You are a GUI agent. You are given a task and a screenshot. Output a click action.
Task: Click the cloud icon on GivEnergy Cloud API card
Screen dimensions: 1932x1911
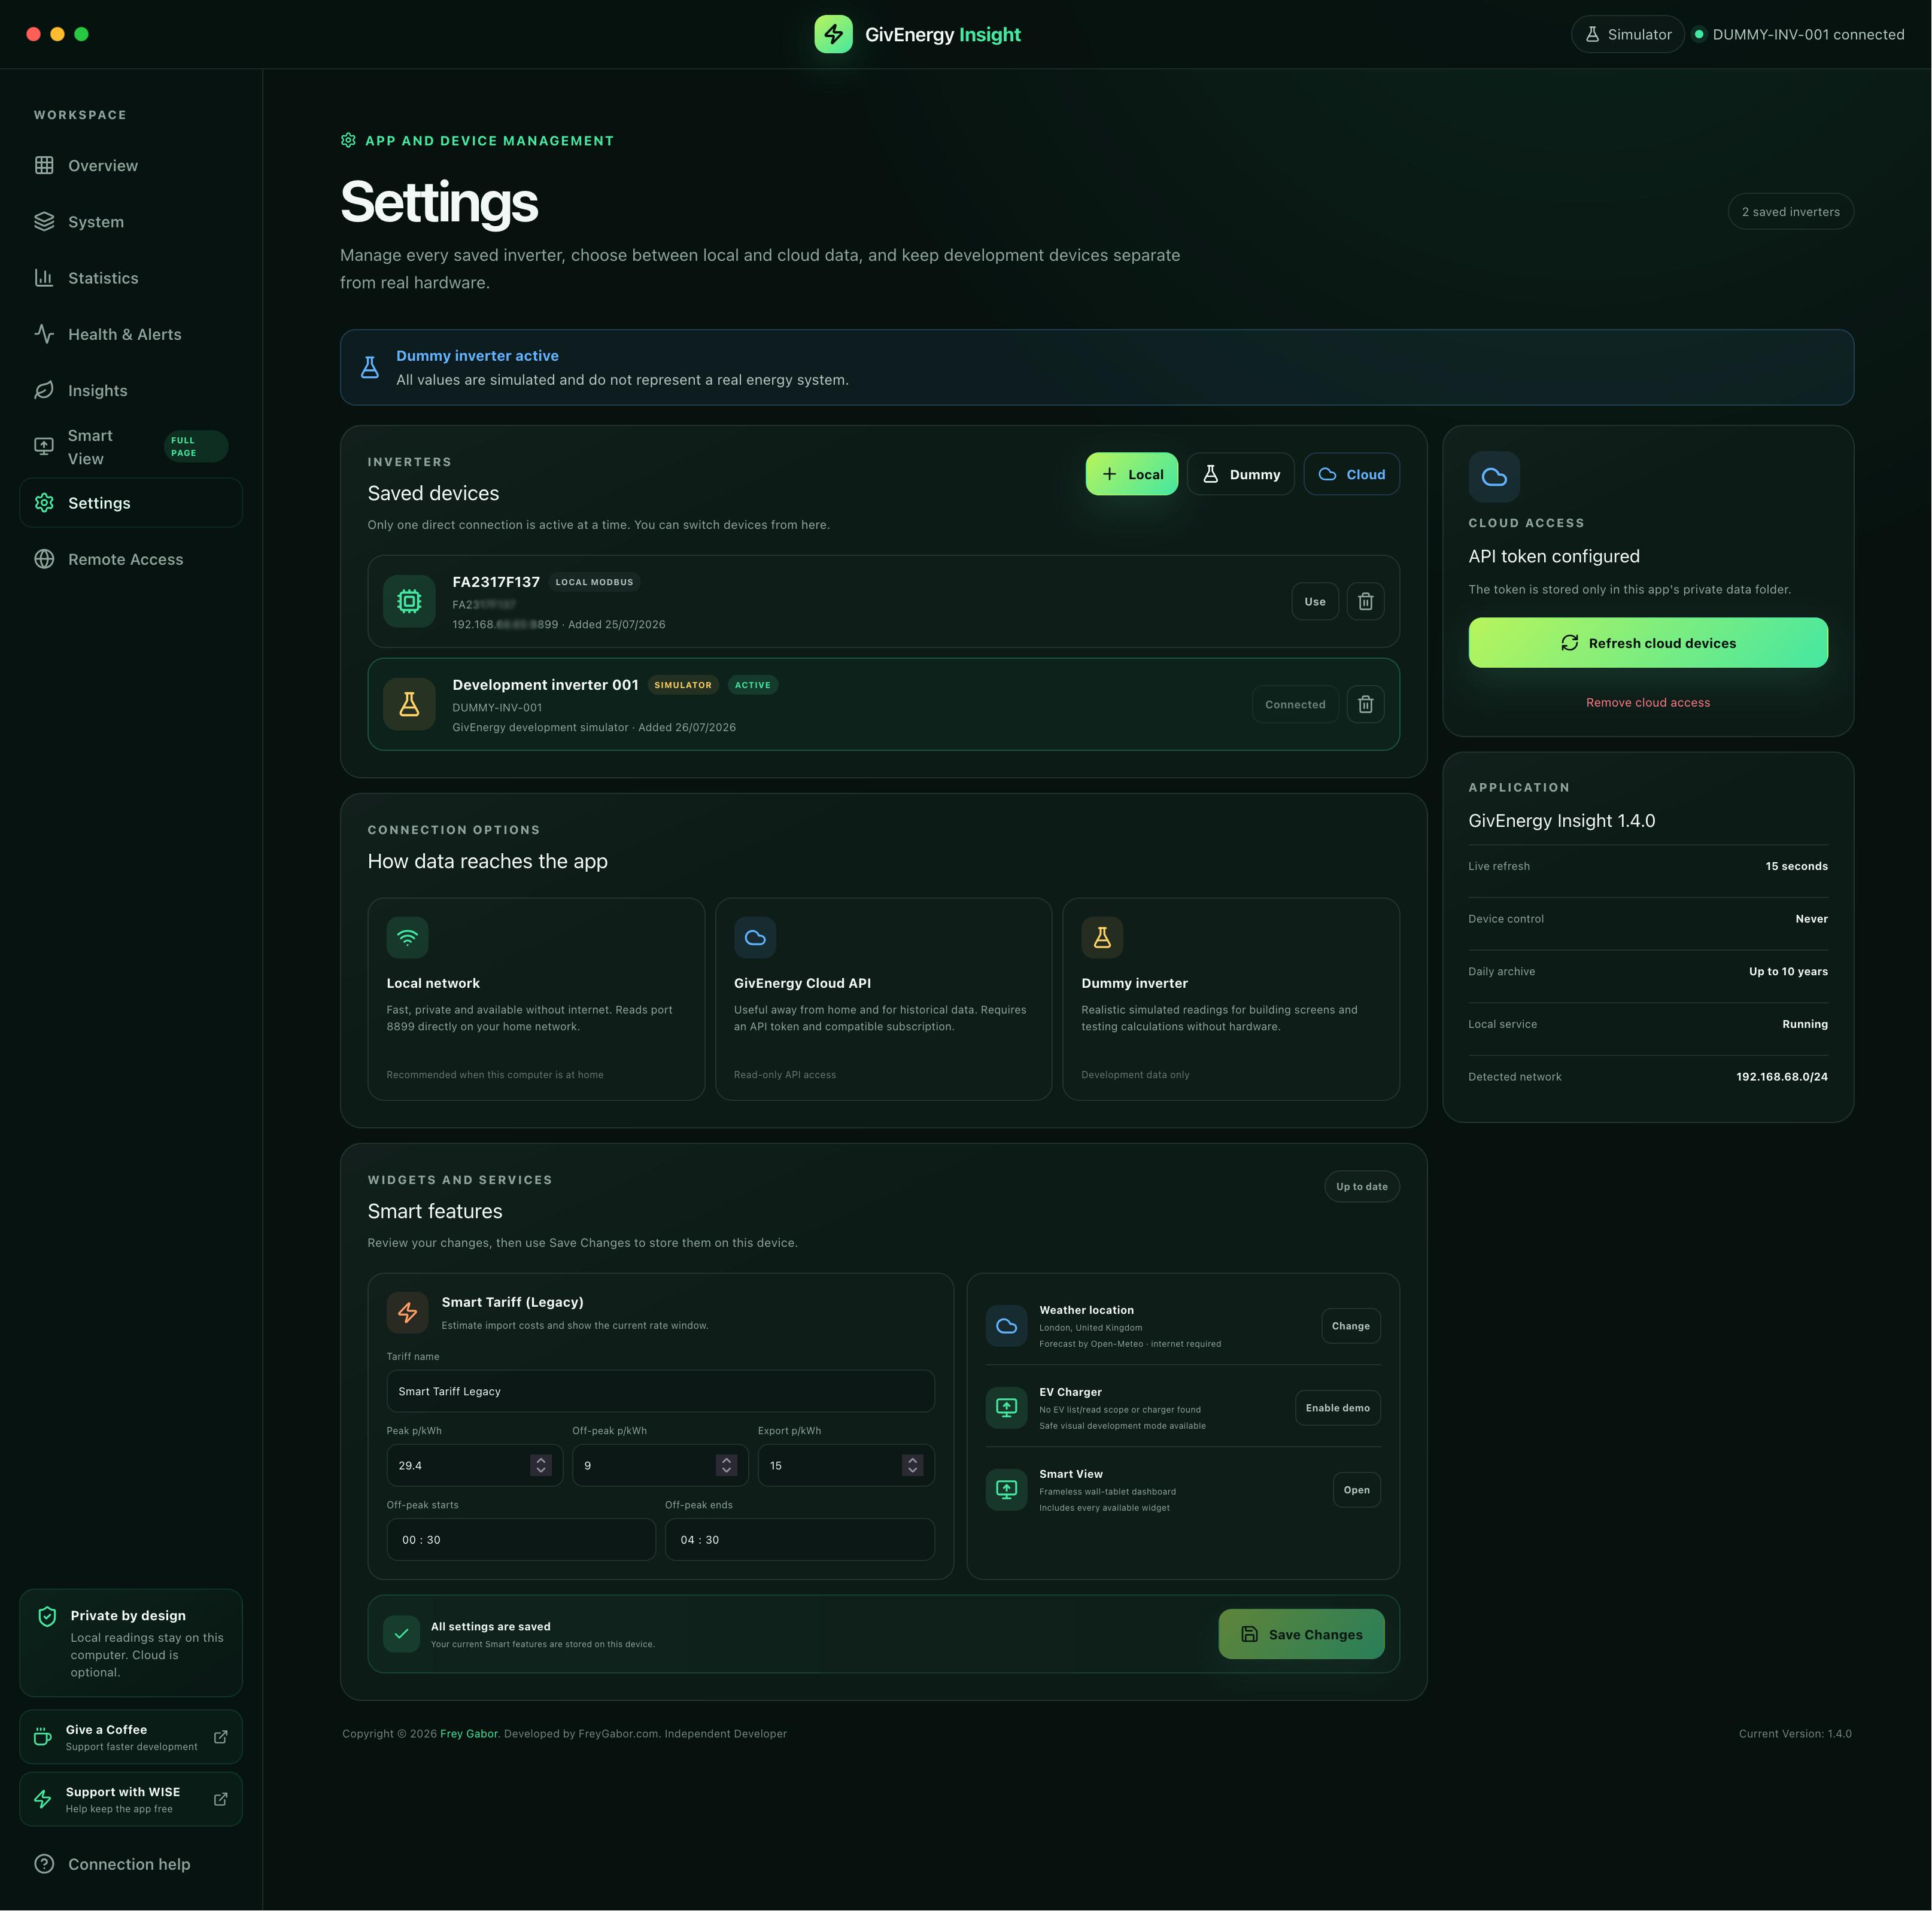tap(755, 938)
